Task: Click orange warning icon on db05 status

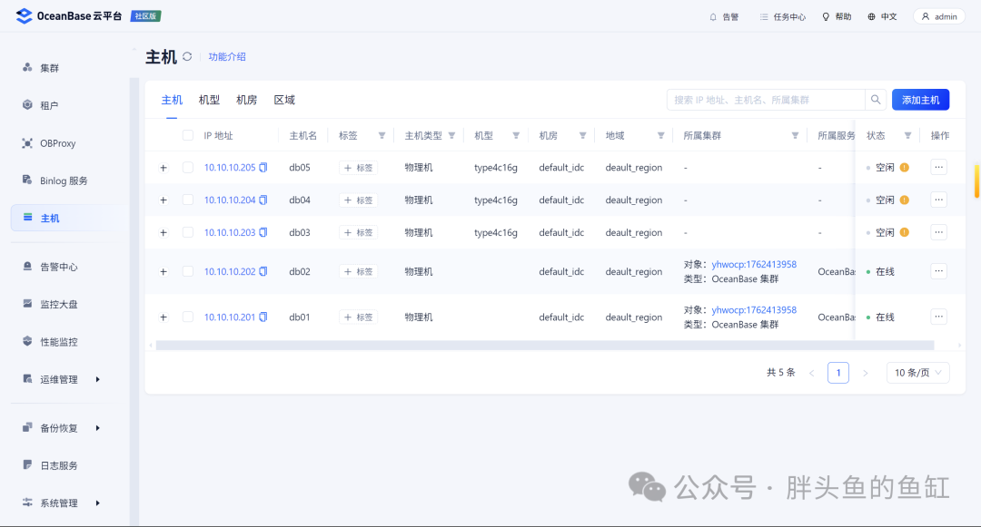Action: point(904,167)
